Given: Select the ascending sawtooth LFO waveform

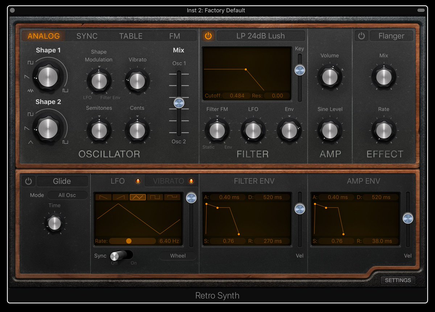Looking at the screenshot, I should coord(120,197).
